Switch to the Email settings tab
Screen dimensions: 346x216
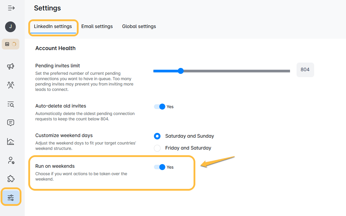coord(97,27)
